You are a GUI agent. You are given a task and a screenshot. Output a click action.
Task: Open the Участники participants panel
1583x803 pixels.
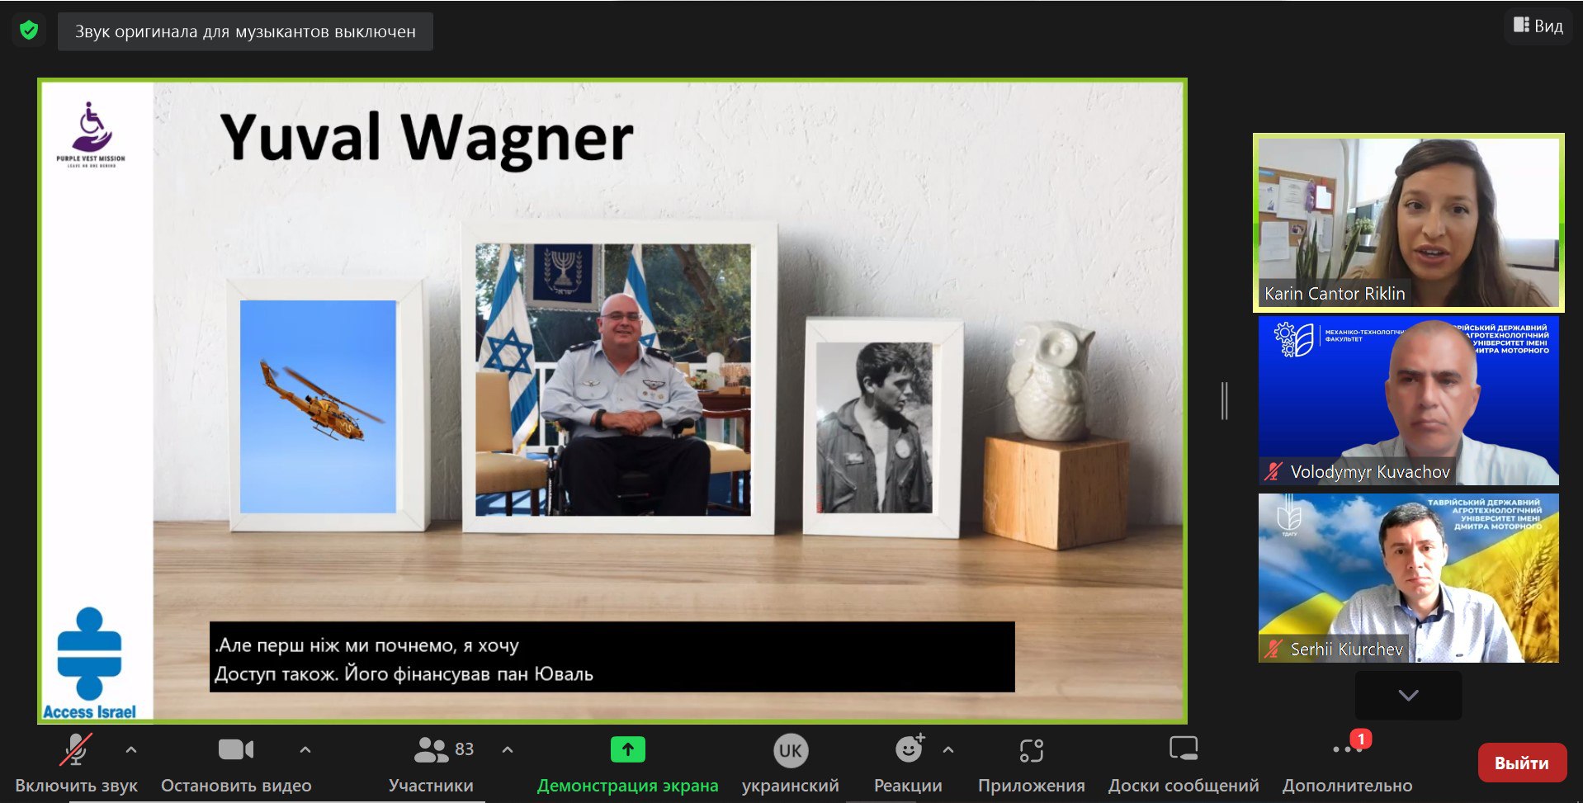432,763
